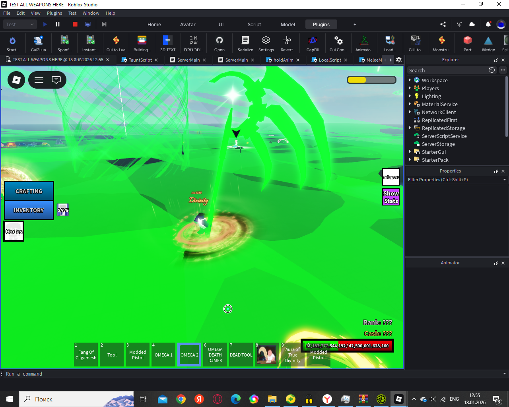
Task: Launch the Gui to Lua plugin
Action: (116, 44)
